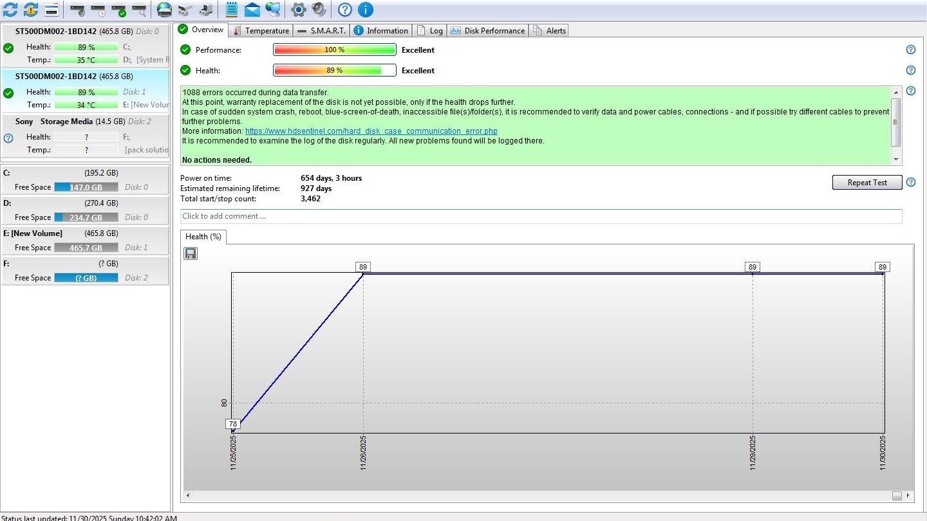Screen dimensions: 927x521
Task: Open settings with the gear icon
Action: click(x=298, y=10)
